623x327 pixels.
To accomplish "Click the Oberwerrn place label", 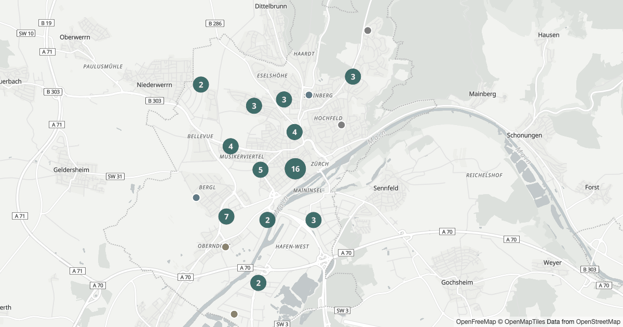I will tap(76, 37).
